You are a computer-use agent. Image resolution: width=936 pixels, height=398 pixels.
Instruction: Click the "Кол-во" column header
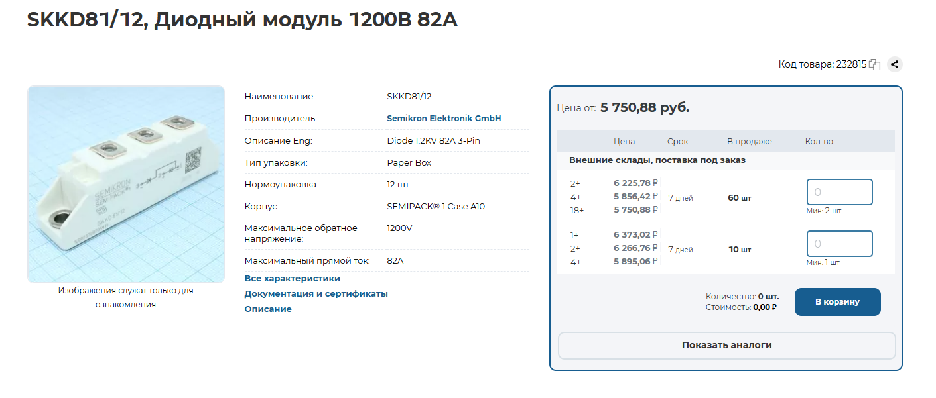point(819,142)
